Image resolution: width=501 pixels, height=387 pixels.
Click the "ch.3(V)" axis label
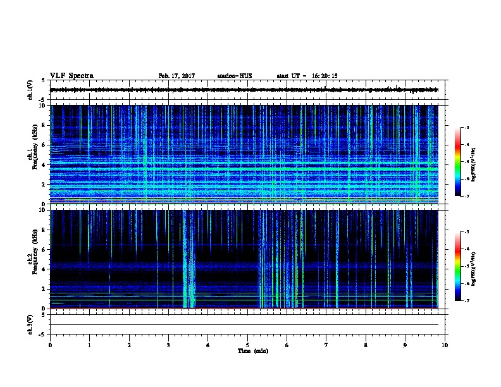tap(30, 324)
